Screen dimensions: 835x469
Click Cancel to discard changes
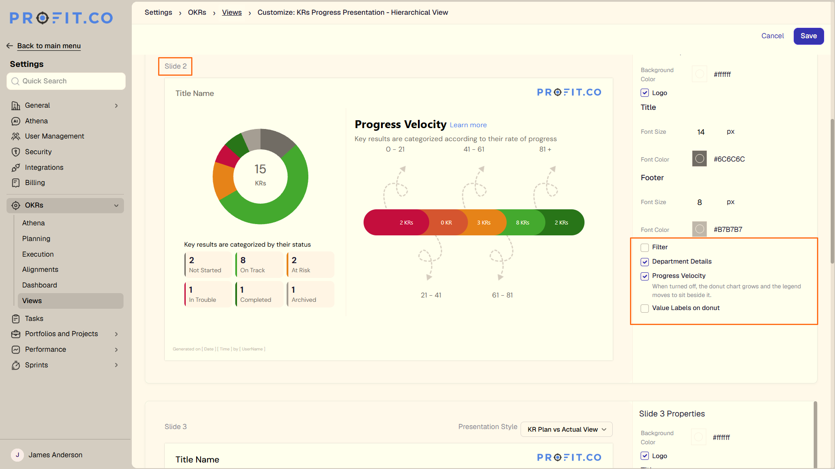(772, 36)
